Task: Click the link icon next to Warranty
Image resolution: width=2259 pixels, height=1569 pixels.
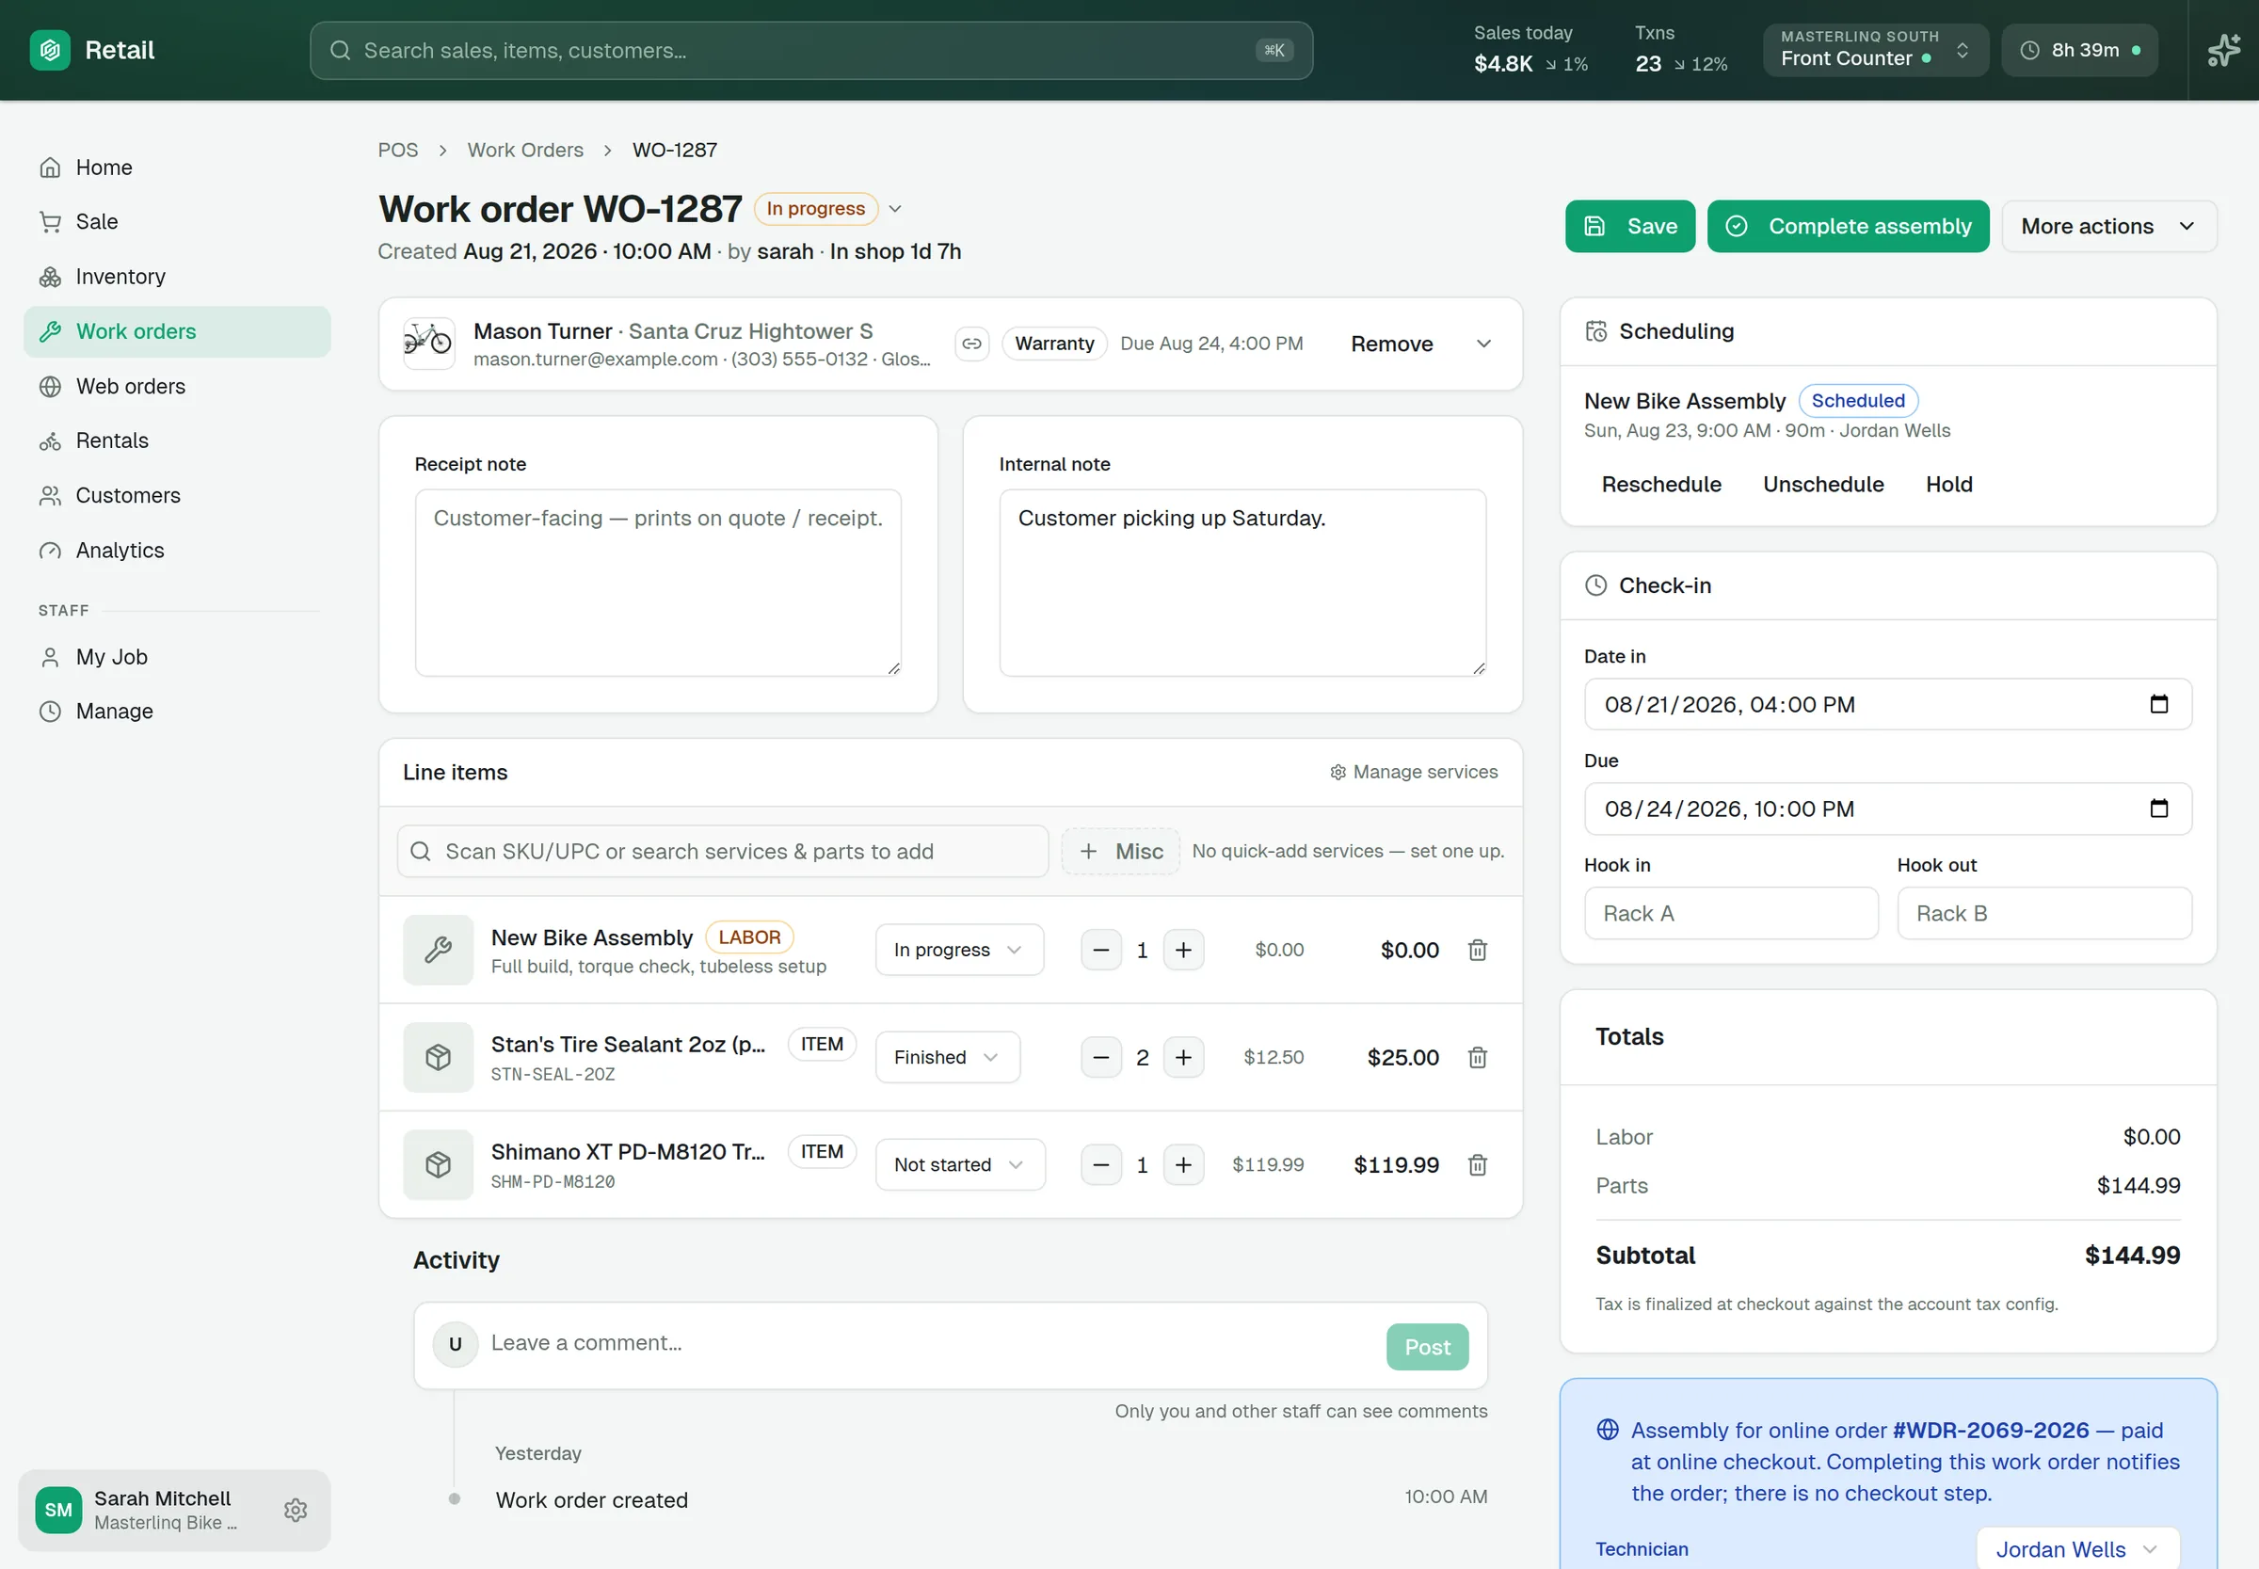Action: pyautogui.click(x=971, y=344)
